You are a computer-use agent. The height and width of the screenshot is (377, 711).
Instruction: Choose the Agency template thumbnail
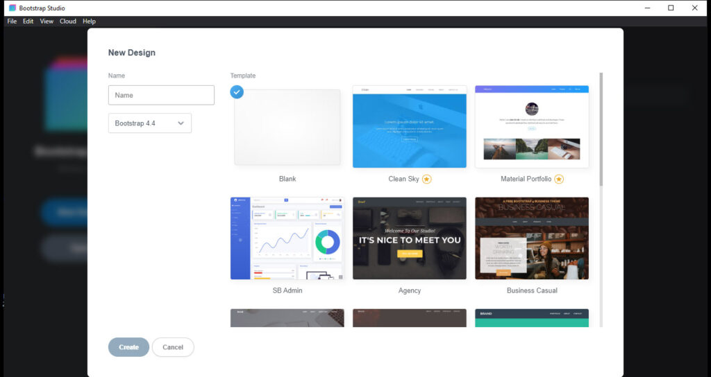pos(410,238)
